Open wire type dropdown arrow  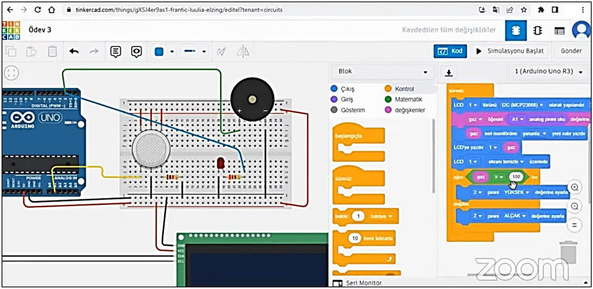coord(204,52)
